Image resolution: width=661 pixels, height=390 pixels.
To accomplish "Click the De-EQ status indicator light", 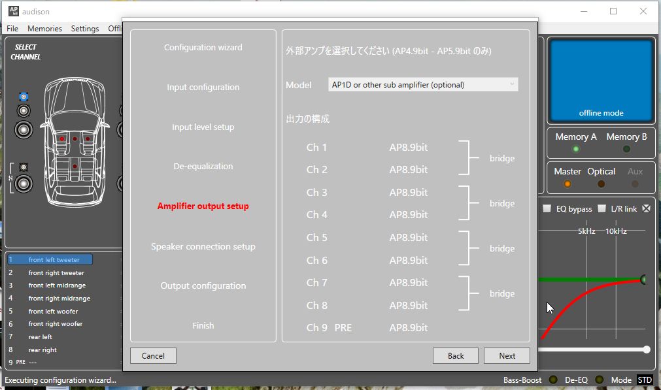I will tap(599, 380).
